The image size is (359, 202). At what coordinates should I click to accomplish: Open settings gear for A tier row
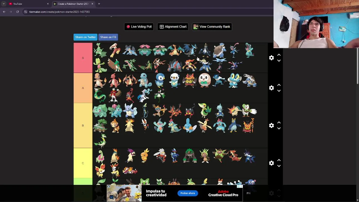[271, 88]
